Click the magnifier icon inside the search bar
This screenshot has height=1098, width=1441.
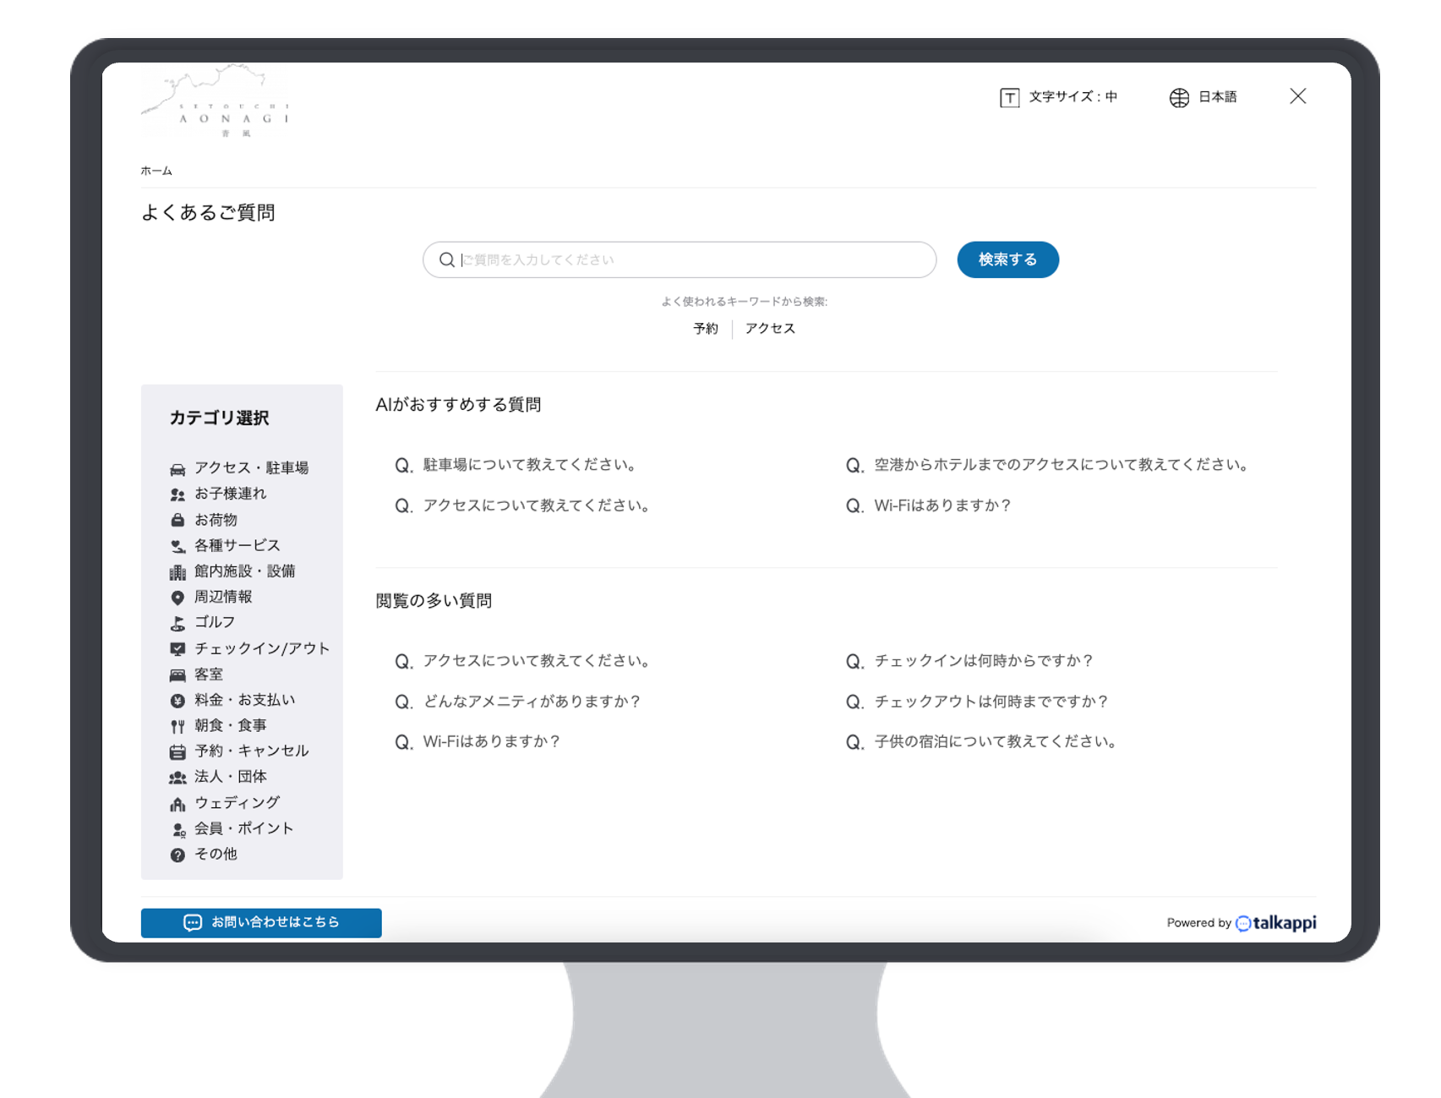click(446, 259)
